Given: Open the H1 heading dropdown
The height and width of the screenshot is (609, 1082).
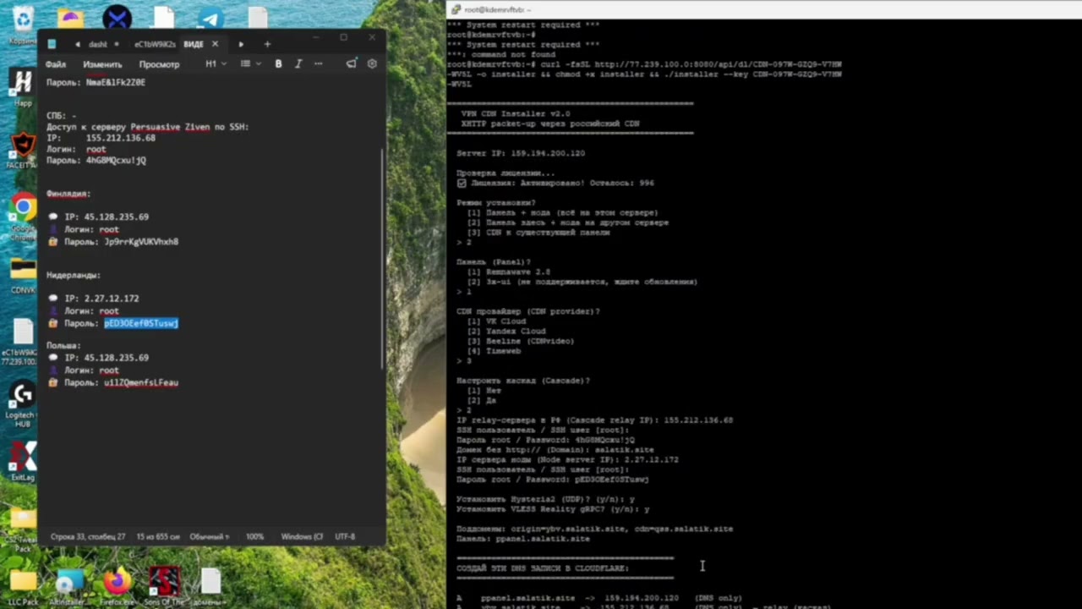Looking at the screenshot, I should point(215,64).
